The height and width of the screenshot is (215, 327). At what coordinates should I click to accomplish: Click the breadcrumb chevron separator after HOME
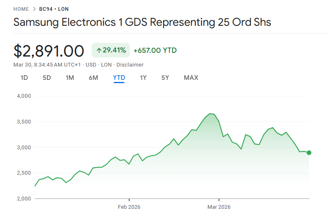[x=34, y=9]
